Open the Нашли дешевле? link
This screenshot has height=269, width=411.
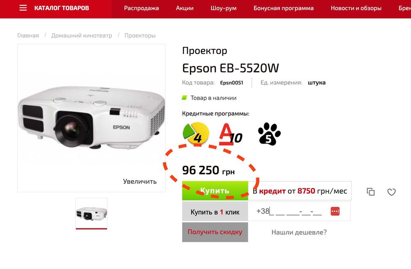click(299, 232)
